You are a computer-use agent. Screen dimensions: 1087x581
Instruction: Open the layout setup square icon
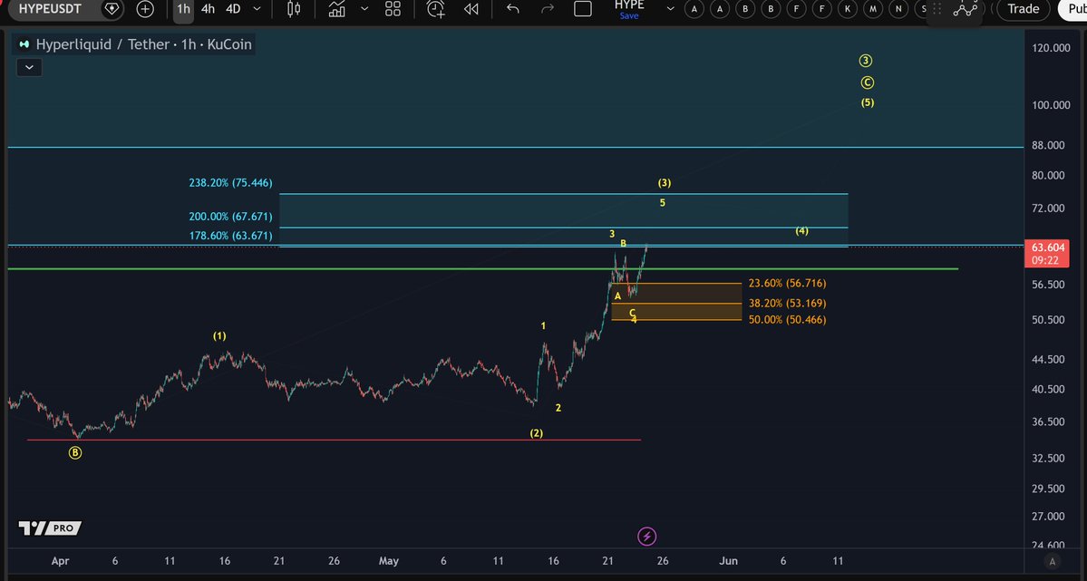tap(583, 9)
